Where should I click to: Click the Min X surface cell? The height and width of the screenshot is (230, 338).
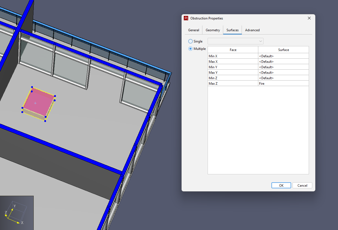283,56
